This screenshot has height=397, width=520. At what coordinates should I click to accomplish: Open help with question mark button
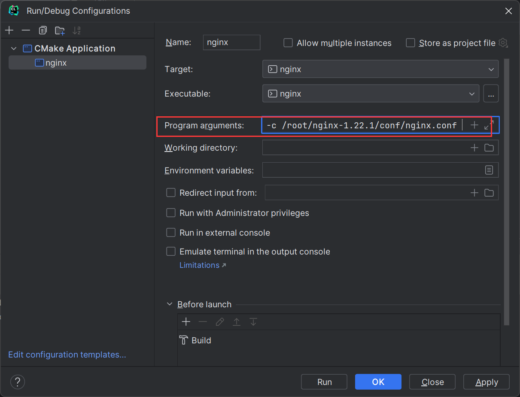click(18, 382)
